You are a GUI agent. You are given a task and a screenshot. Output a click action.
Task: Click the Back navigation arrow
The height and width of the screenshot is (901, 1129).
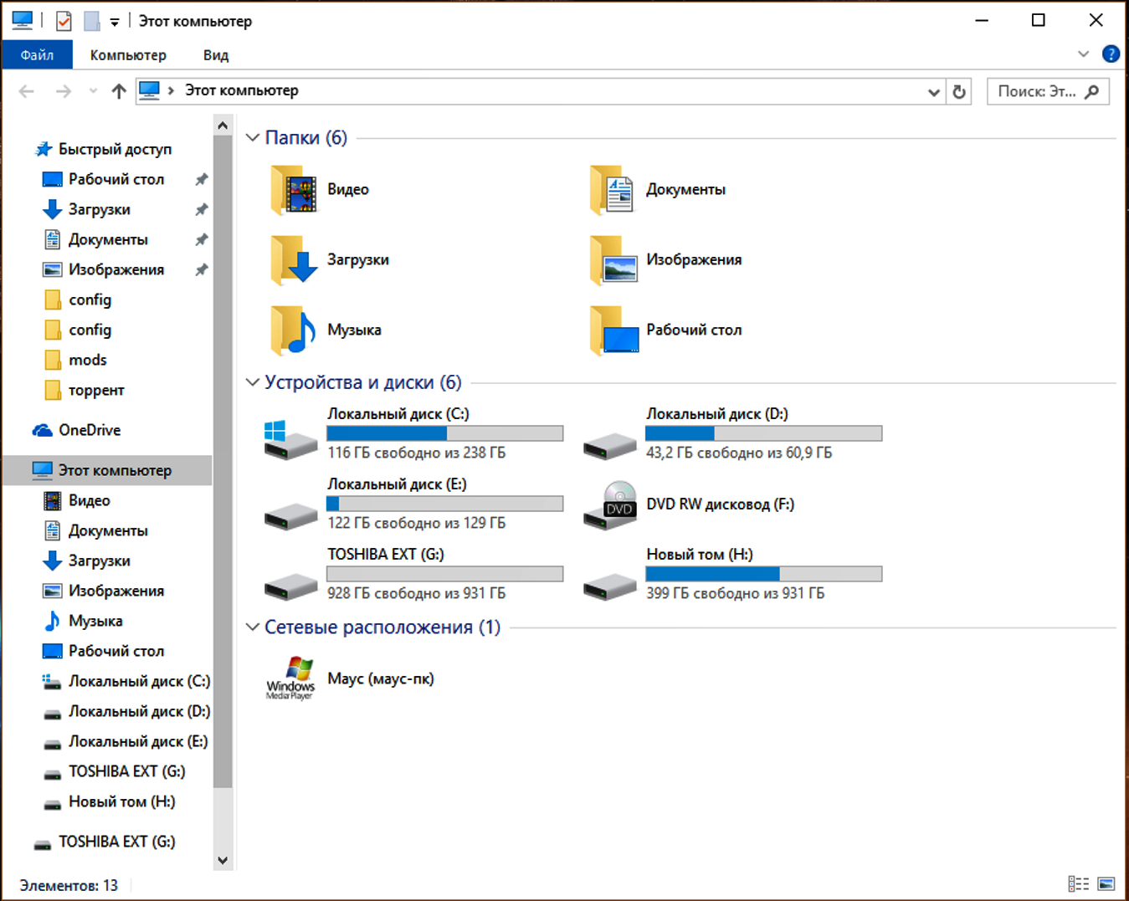(x=27, y=91)
